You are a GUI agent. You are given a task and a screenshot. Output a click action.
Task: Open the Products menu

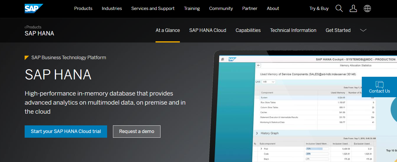click(83, 8)
